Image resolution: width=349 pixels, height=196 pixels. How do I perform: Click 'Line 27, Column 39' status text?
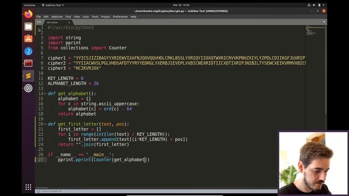click(x=52, y=191)
